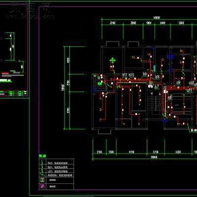Select circuit label b8

[157, 77]
